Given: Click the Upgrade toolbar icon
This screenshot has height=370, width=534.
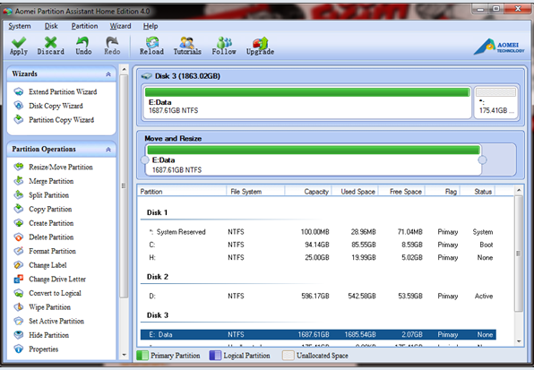Looking at the screenshot, I should [260, 42].
